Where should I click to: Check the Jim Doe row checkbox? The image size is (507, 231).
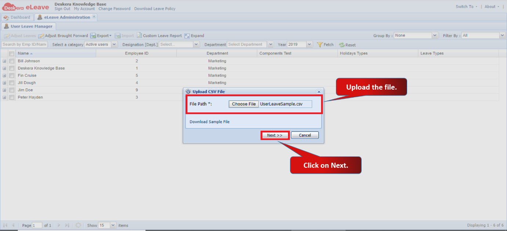tap(12, 90)
